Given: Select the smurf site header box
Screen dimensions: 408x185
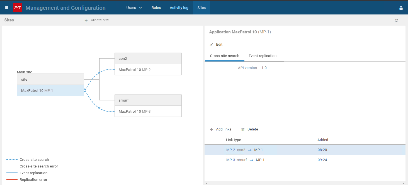Looking at the screenshot, I should coord(148,100).
